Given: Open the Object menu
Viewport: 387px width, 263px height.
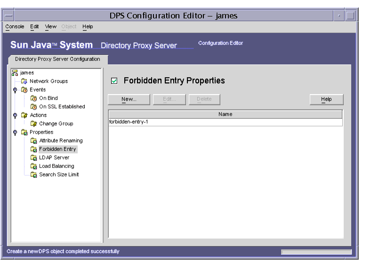Looking at the screenshot, I should click(x=69, y=27).
